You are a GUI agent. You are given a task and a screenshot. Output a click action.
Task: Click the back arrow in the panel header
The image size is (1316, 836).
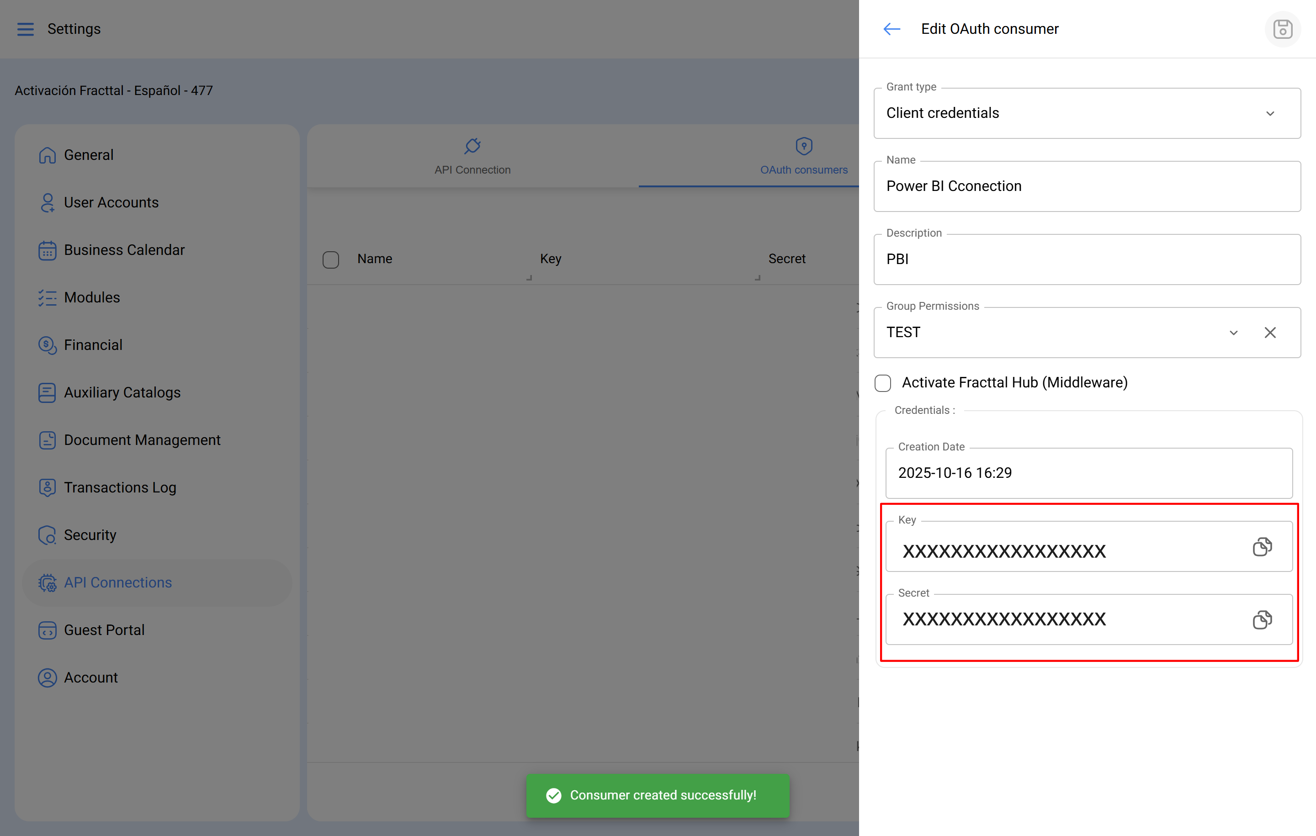[891, 29]
